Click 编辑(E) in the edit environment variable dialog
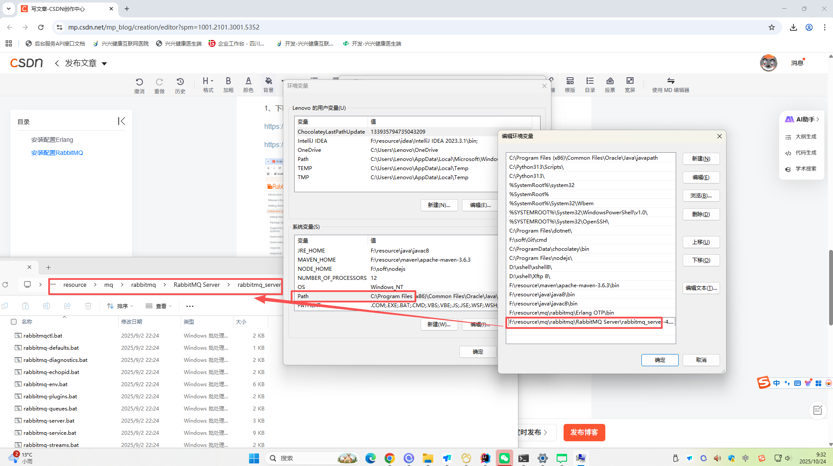 (701, 177)
